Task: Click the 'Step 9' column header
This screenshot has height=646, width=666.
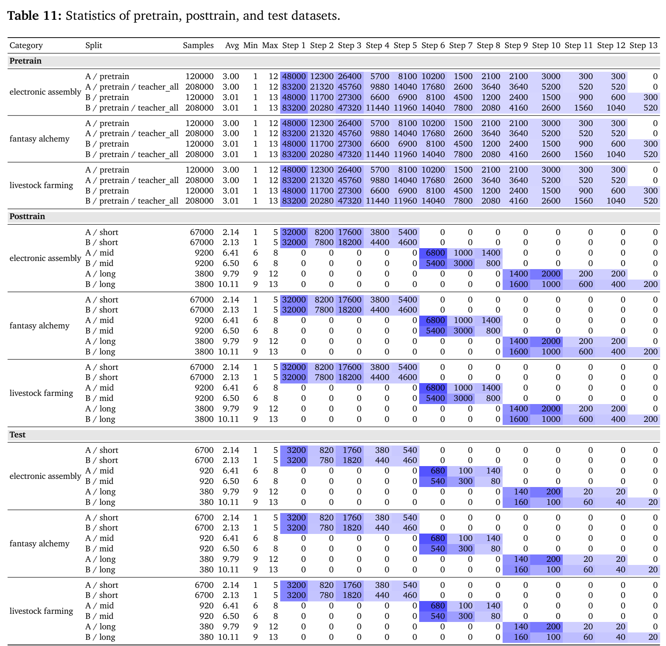Action: (516, 45)
